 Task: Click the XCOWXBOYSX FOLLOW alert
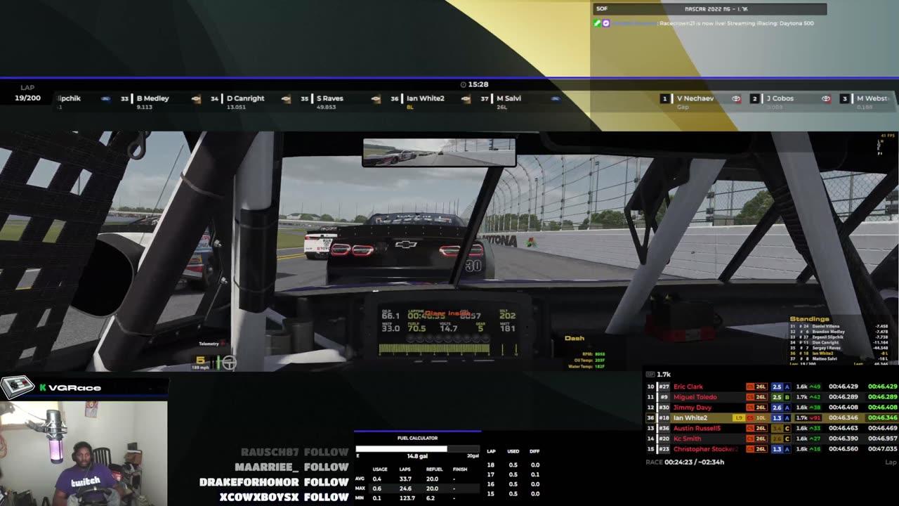coord(284,497)
